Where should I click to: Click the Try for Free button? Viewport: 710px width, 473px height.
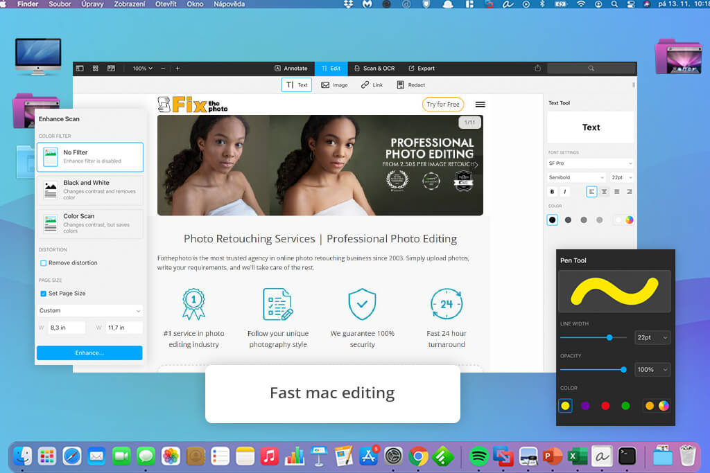[443, 105]
